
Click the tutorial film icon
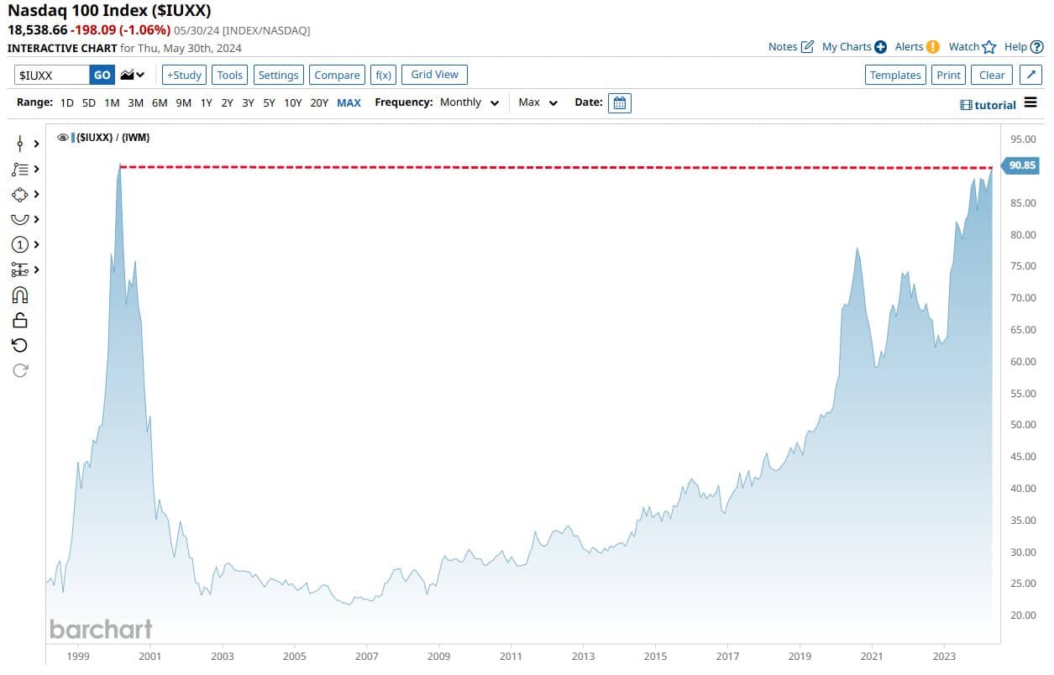[966, 105]
